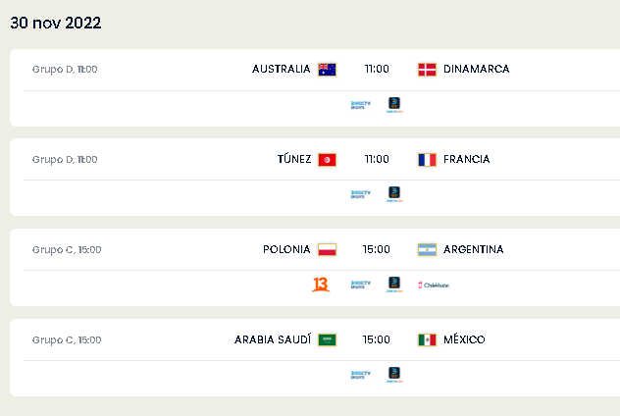Click the France flag icon
Viewport: 620px width, 416px height.
coord(427,159)
